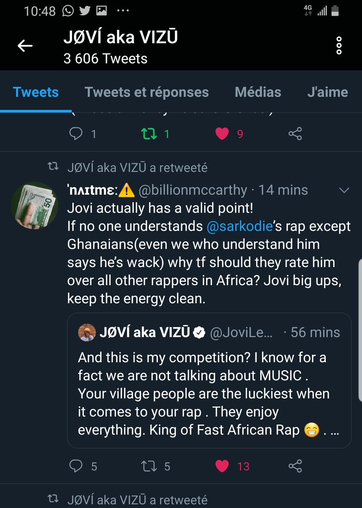This screenshot has height=508, width=362.
Task: Unlike the tweet with 13 likes
Action: 222,467
